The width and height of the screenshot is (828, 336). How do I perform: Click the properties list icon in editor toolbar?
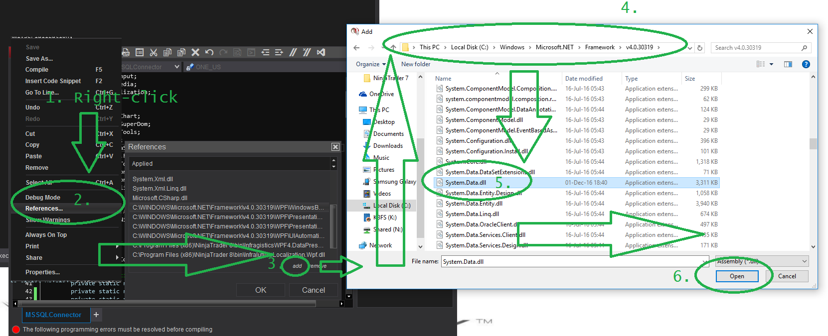140,52
